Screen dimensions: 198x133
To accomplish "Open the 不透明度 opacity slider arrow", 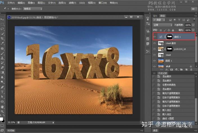I will pyautogui.click(x=193, y=25).
